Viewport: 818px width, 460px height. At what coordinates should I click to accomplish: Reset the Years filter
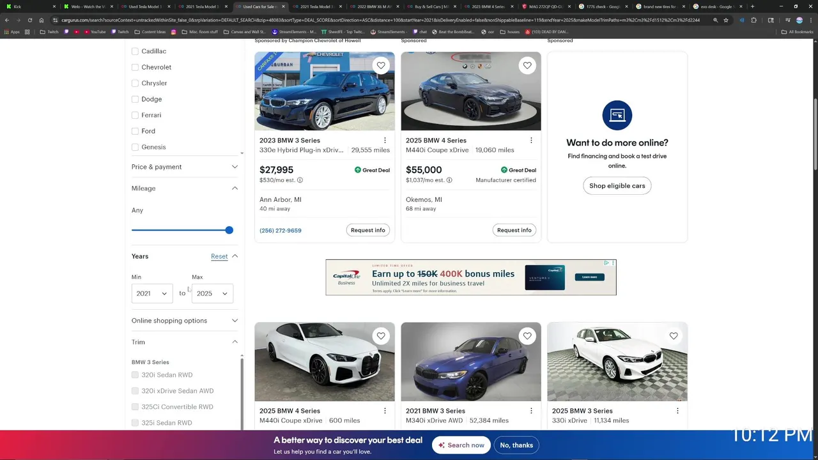pyautogui.click(x=219, y=256)
